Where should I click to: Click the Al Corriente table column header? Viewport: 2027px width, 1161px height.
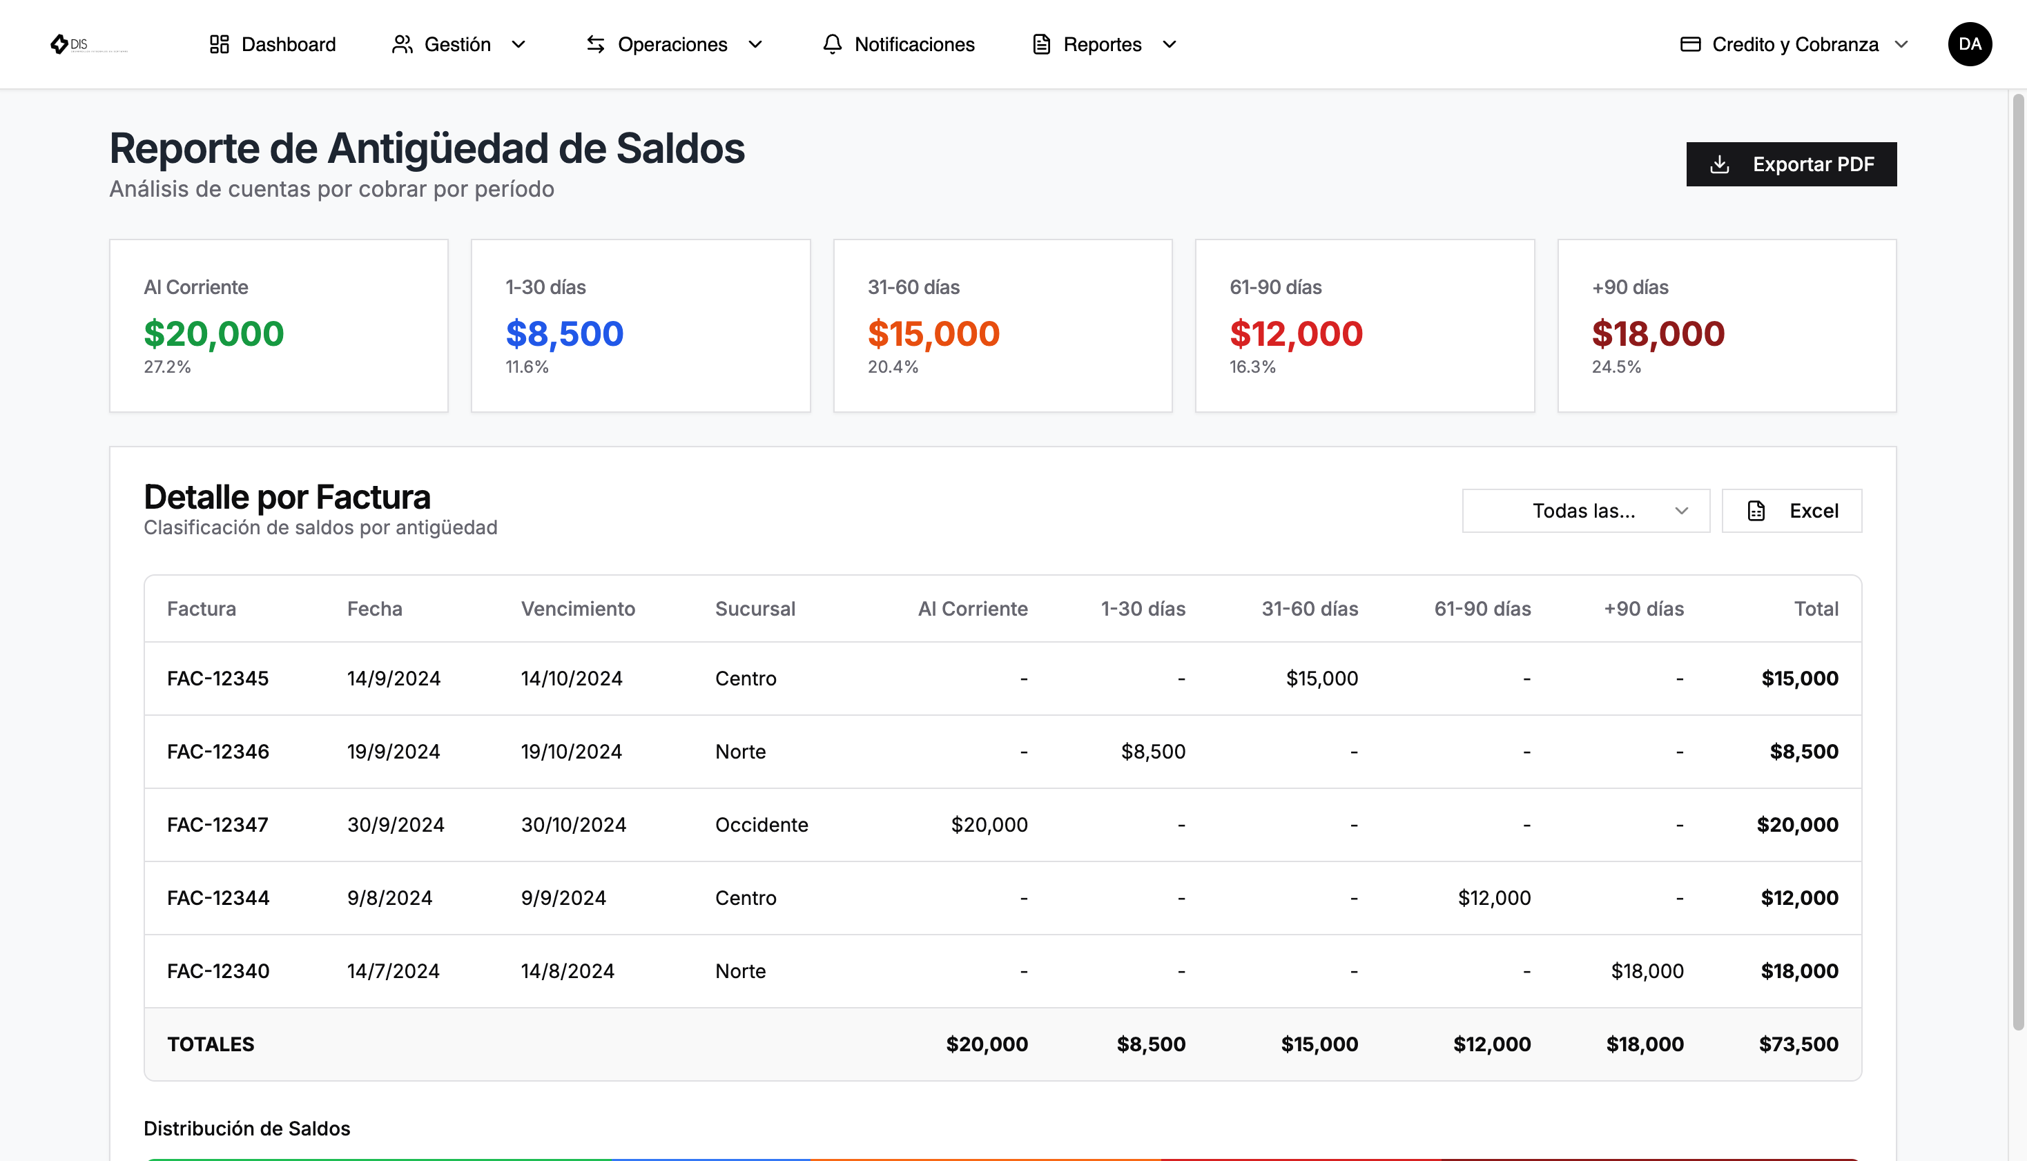point(973,608)
